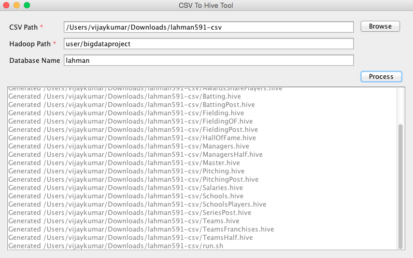Click the TeamsFranchises.hive log line
This screenshot has height=258, width=413.
[x=141, y=229]
